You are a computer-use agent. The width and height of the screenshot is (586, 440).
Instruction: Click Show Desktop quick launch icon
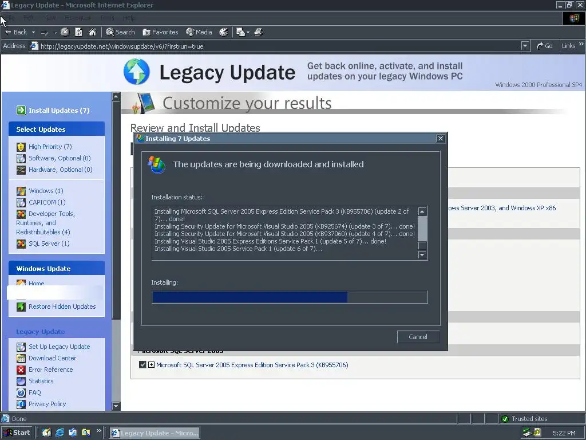point(46,433)
